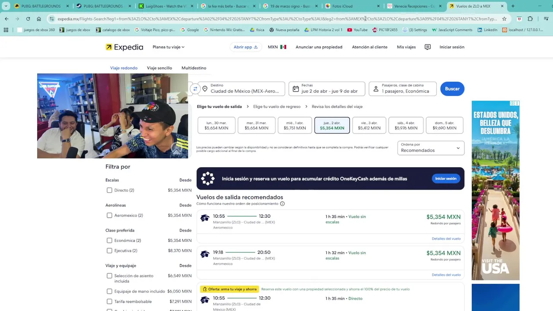The width and height of the screenshot is (553, 311).
Task: Click 'Iniciar sesión' button in the OneKeyCash banner
Action: point(446,178)
